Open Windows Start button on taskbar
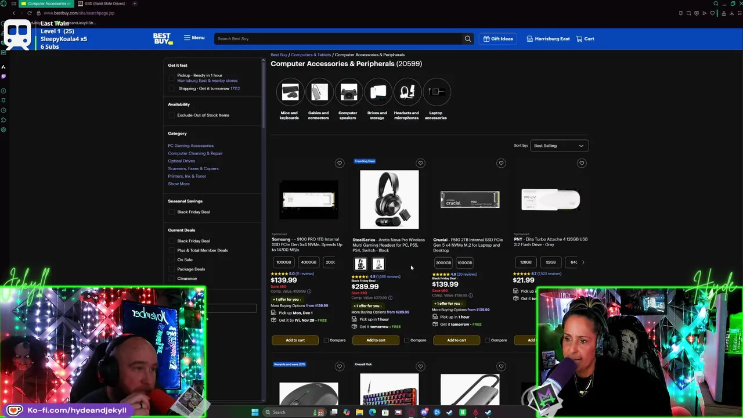 [x=254, y=412]
